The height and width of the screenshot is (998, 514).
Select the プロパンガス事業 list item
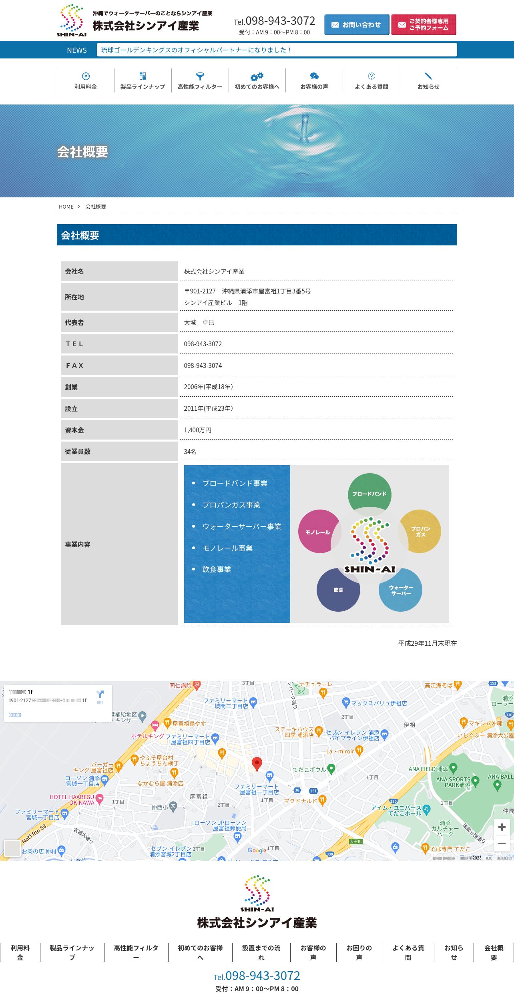(231, 505)
